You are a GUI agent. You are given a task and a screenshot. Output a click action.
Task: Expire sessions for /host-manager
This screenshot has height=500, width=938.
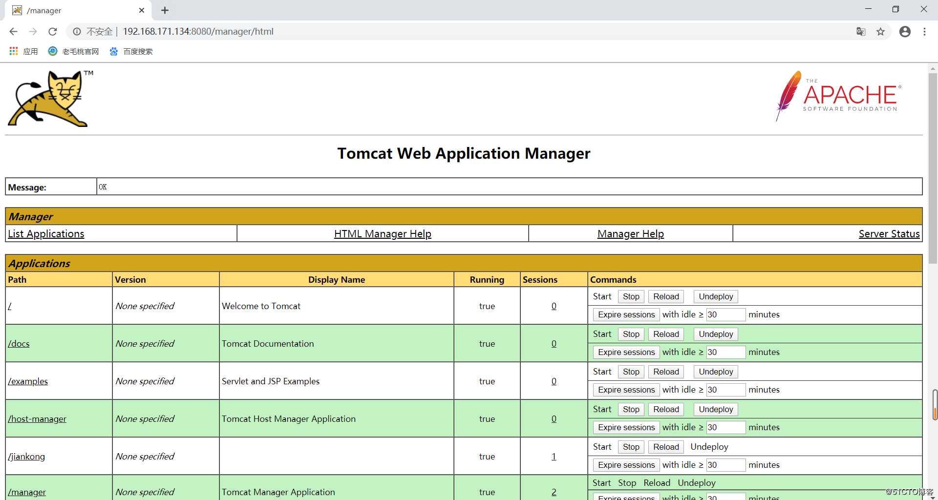click(626, 427)
